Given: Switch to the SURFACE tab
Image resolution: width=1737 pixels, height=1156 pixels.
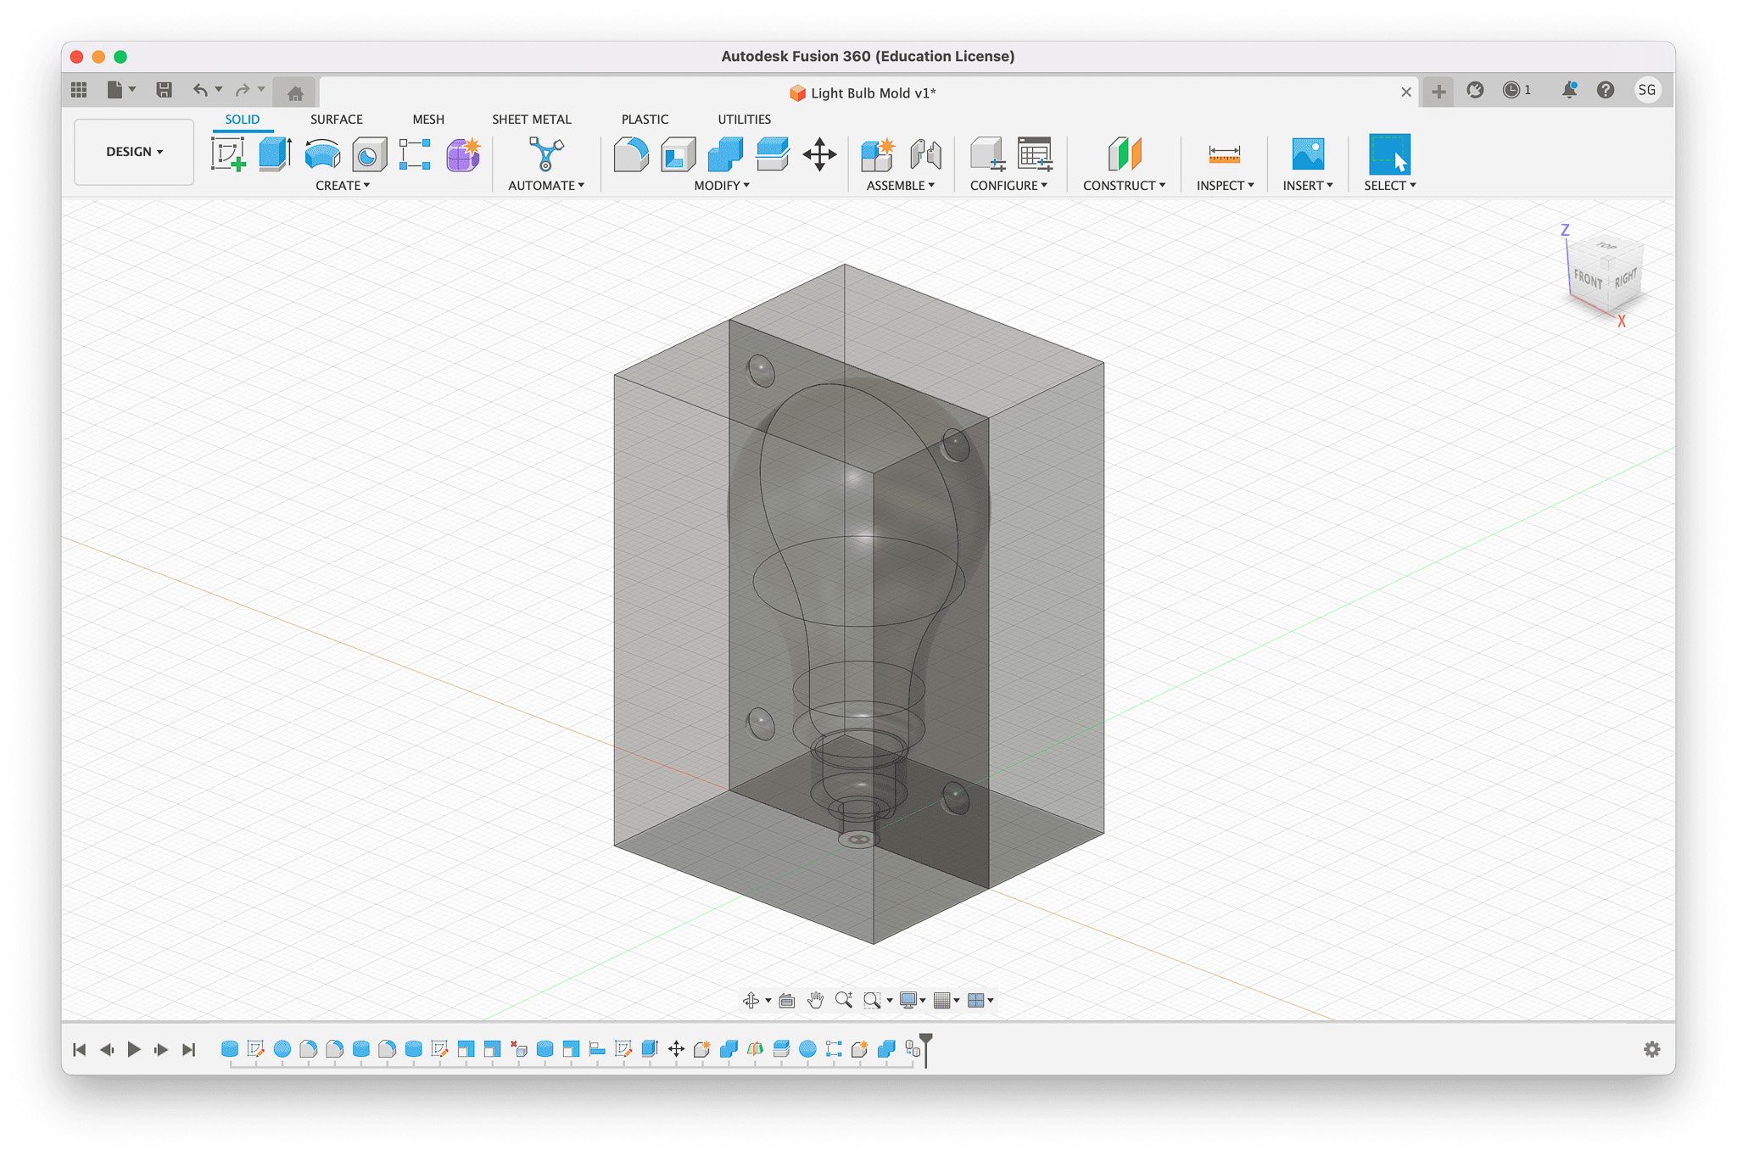Looking at the screenshot, I should pyautogui.click(x=336, y=120).
